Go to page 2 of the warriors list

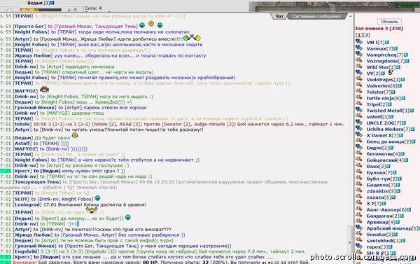(x=367, y=35)
